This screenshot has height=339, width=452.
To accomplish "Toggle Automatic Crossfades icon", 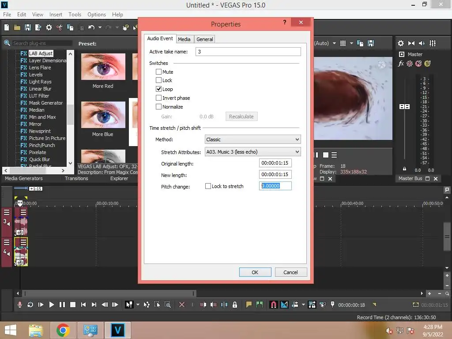I will pyautogui.click(x=284, y=305).
